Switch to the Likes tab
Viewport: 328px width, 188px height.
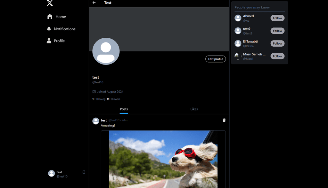194,109
